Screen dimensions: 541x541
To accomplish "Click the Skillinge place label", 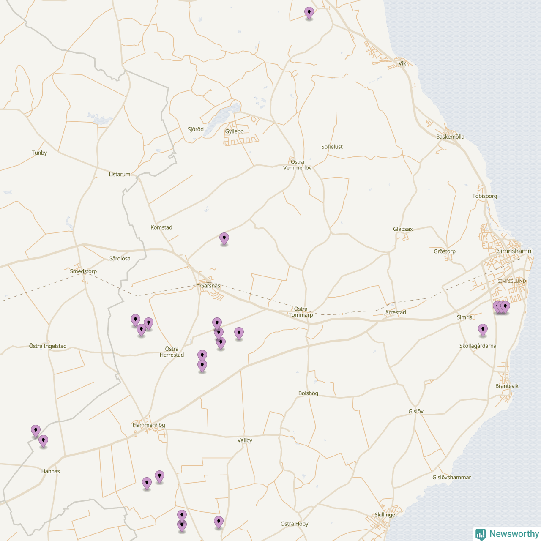I will tap(385, 515).
